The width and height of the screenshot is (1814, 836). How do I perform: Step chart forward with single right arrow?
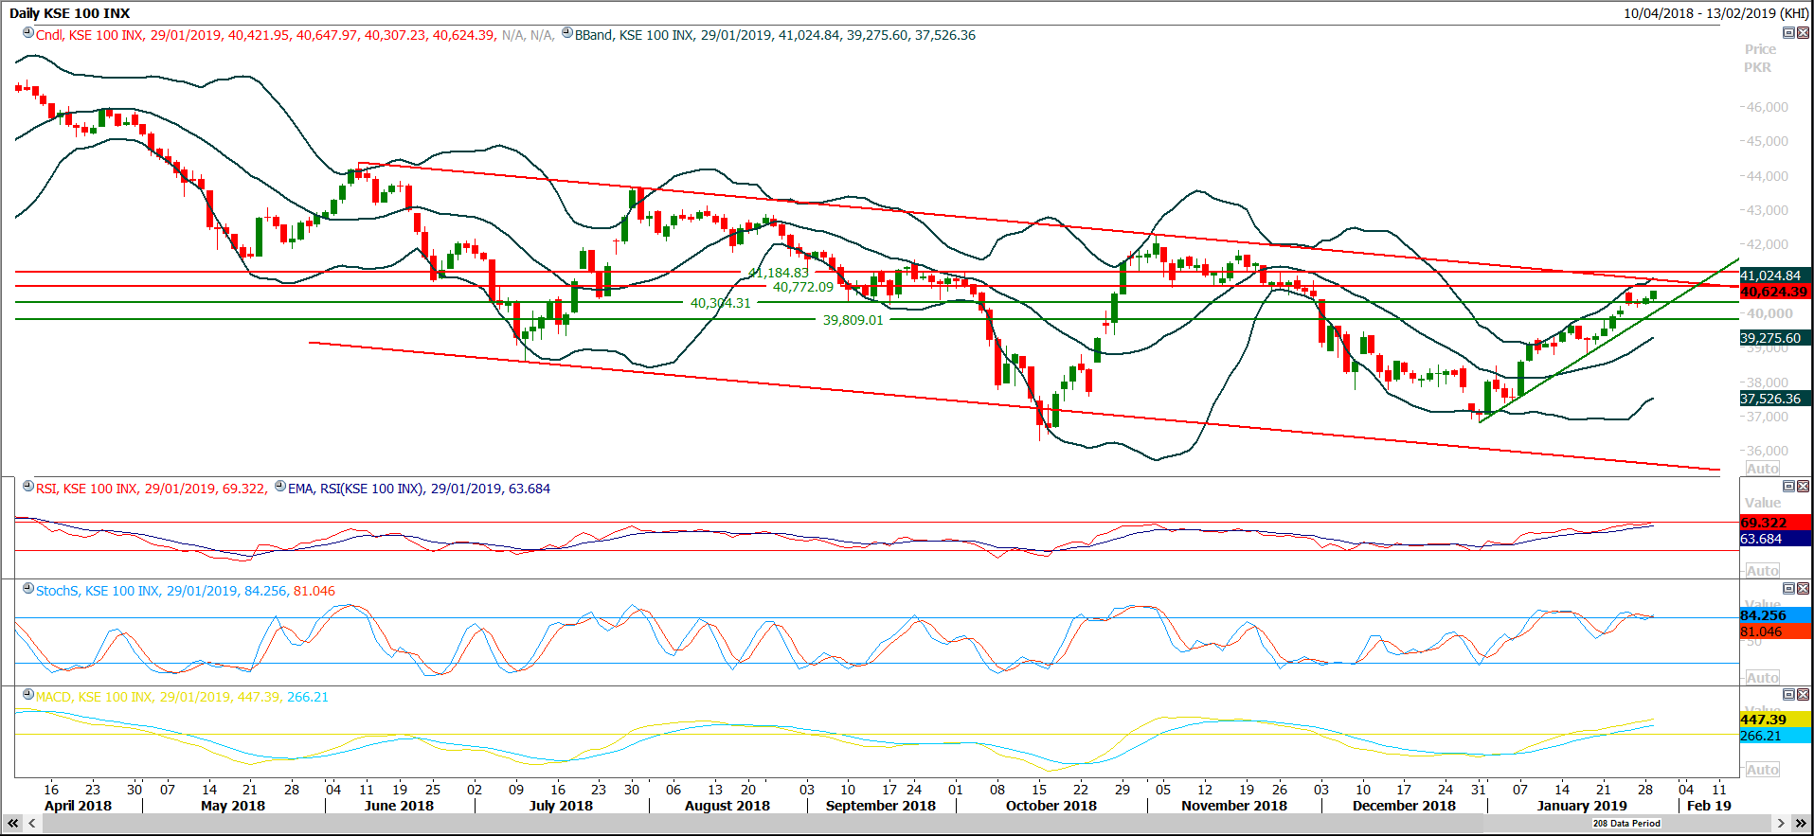tap(1781, 824)
